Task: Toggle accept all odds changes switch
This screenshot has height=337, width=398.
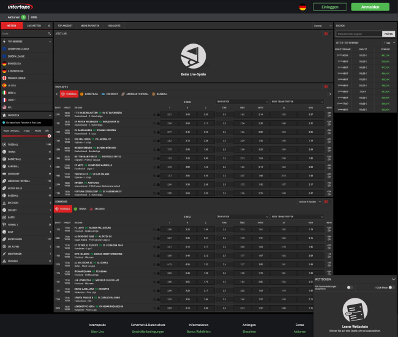Action: tap(350, 287)
